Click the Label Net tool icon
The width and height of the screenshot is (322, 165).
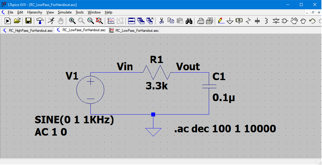[239, 21]
